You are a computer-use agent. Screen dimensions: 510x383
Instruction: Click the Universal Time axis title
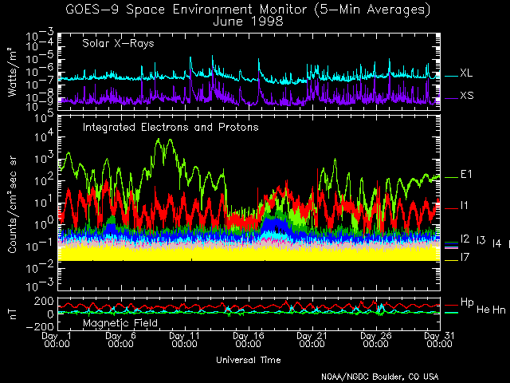[x=248, y=360]
